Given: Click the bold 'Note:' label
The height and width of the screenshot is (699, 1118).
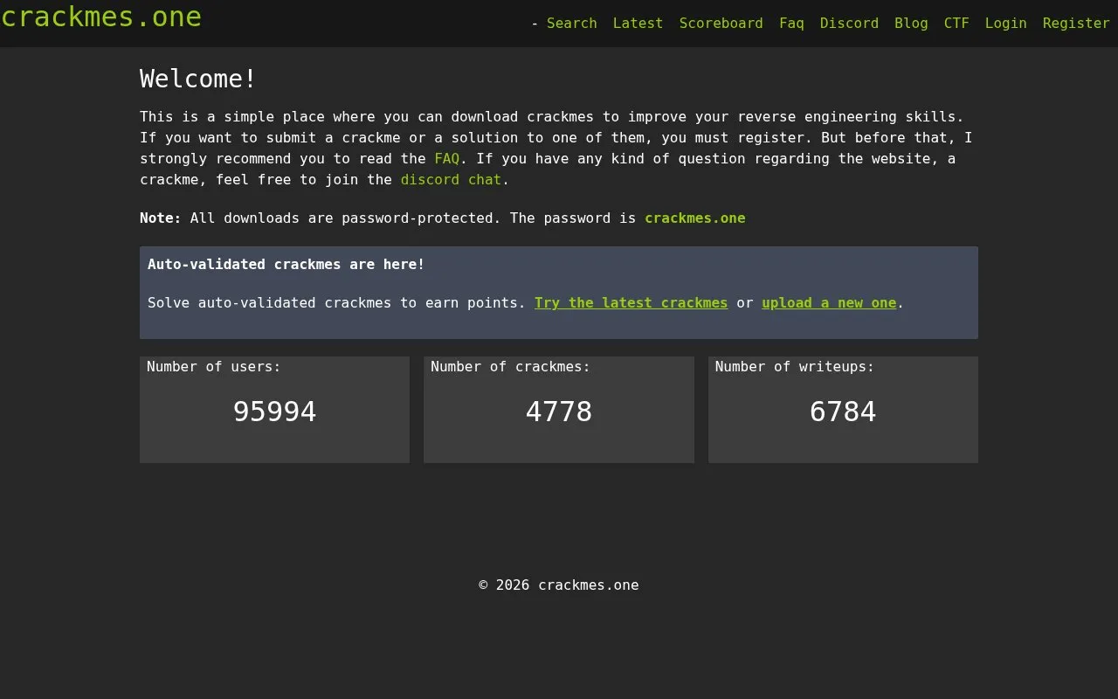Looking at the screenshot, I should click(x=161, y=218).
